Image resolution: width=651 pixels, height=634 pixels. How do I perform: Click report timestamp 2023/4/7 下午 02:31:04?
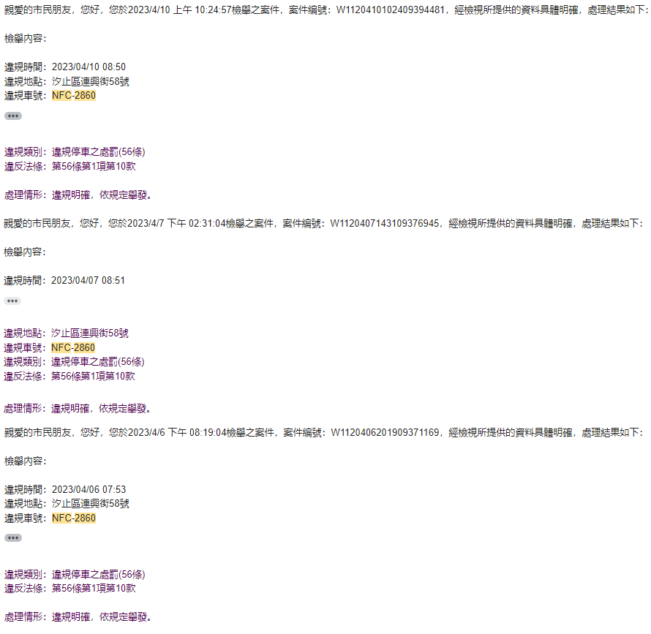176,223
